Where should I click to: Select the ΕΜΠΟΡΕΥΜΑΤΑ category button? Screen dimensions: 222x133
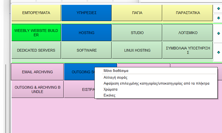(36, 13)
